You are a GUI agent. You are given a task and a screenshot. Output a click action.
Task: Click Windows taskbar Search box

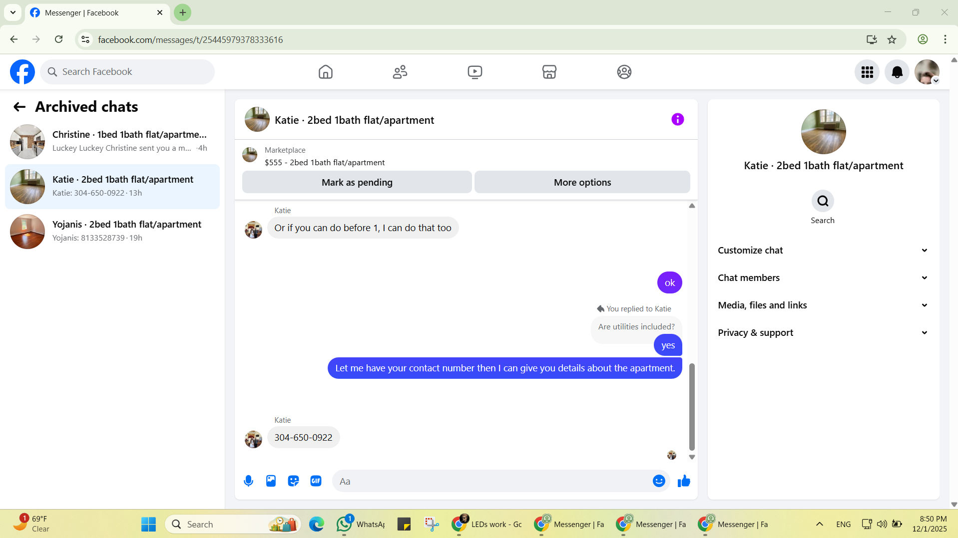233,524
